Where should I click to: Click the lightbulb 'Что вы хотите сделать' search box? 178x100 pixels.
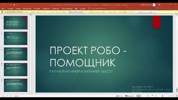pos(97,9)
